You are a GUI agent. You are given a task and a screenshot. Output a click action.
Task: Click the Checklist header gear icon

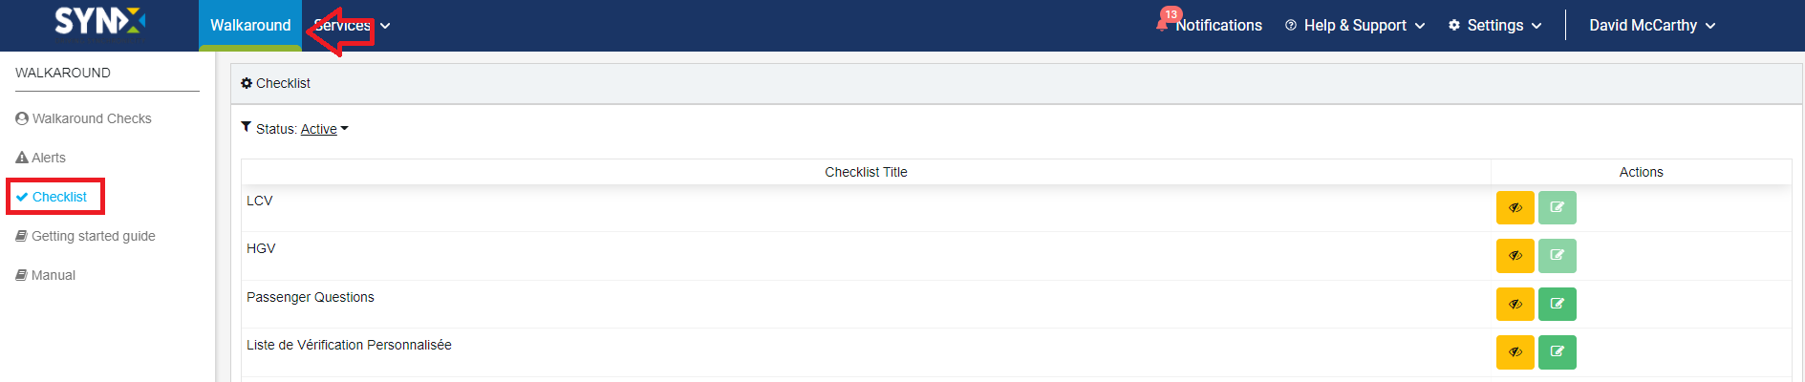[247, 83]
